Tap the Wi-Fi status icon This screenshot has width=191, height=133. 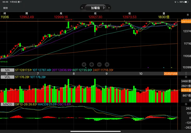point(175,2)
